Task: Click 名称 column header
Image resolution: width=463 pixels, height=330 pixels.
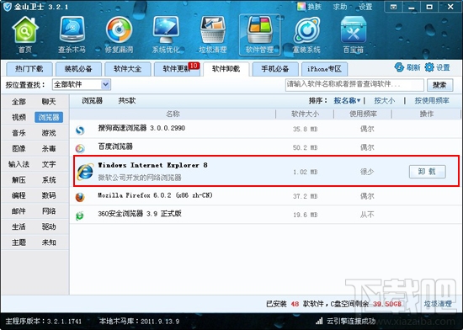Action: (173, 114)
